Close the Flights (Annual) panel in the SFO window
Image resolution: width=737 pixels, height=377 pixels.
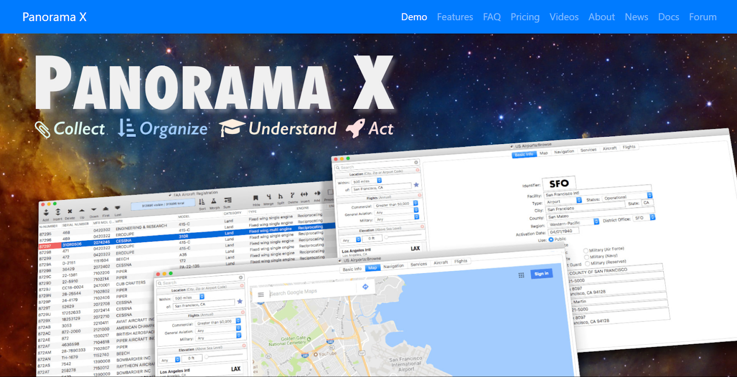pos(420,195)
